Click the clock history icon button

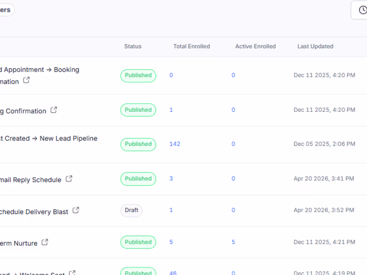pyautogui.click(x=362, y=10)
